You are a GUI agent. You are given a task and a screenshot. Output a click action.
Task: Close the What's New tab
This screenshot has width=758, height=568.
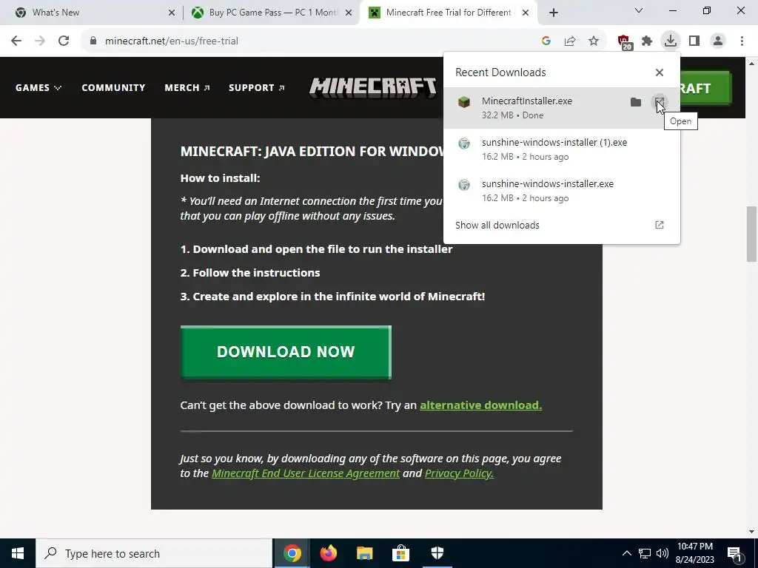point(172,13)
